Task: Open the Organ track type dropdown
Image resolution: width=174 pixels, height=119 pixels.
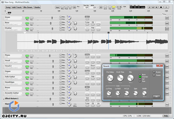Action: pos(21,73)
